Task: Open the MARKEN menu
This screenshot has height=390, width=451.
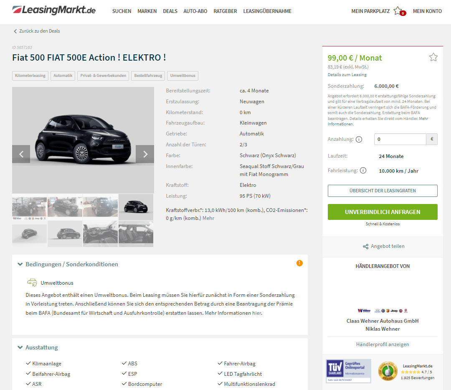Action: pos(147,11)
